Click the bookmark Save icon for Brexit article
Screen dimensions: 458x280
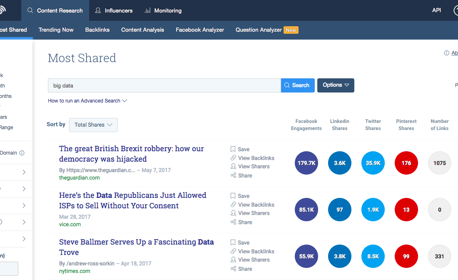tap(233, 149)
